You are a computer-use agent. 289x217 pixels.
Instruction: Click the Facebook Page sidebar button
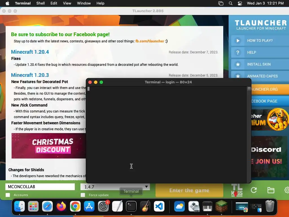[x=270, y=101]
